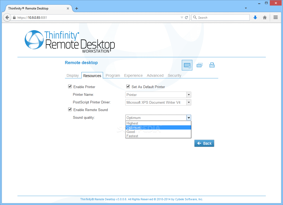Collapse the Sound quality dropdown arrow
The width and height of the screenshot is (283, 205).
point(189,118)
